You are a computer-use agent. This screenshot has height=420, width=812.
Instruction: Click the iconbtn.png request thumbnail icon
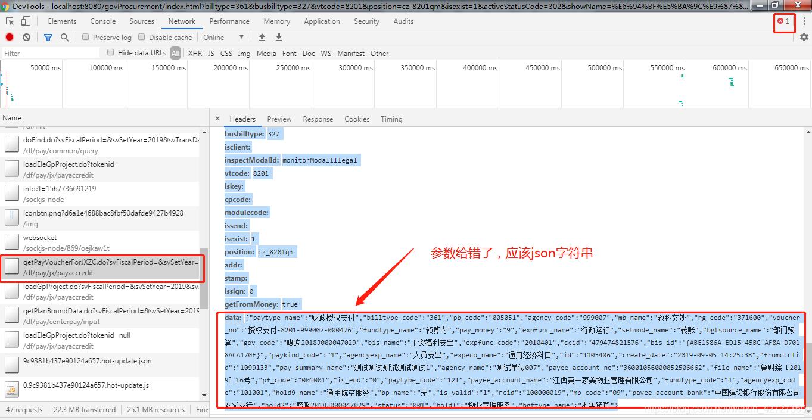tap(13, 217)
